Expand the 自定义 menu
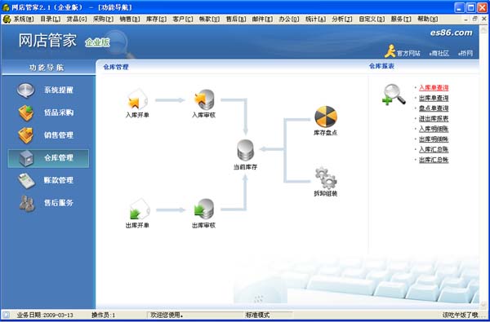Screen dimensions: 490x322 click(372, 19)
